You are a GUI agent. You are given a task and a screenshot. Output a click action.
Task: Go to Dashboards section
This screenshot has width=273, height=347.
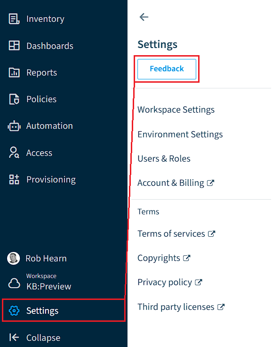50,46
